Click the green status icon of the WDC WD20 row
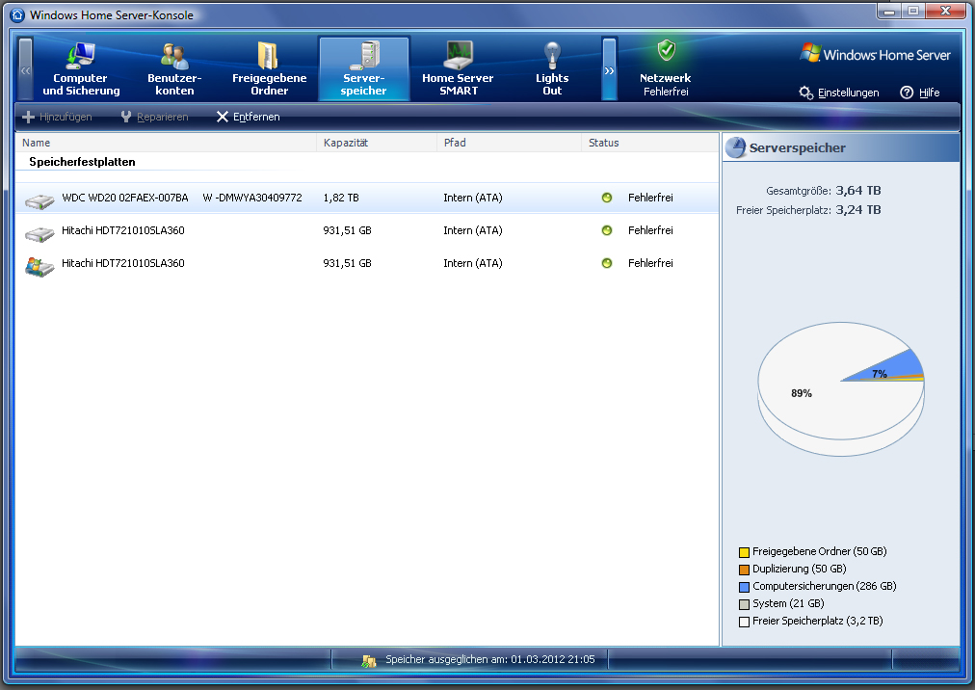Image resolution: width=975 pixels, height=690 pixels. 607,198
